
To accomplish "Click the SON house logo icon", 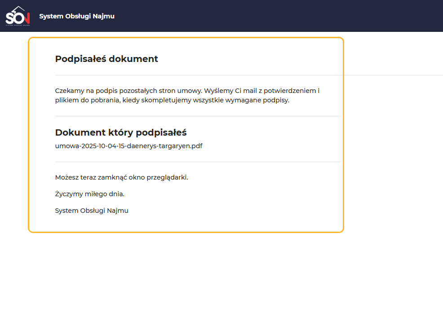I will tap(18, 16).
